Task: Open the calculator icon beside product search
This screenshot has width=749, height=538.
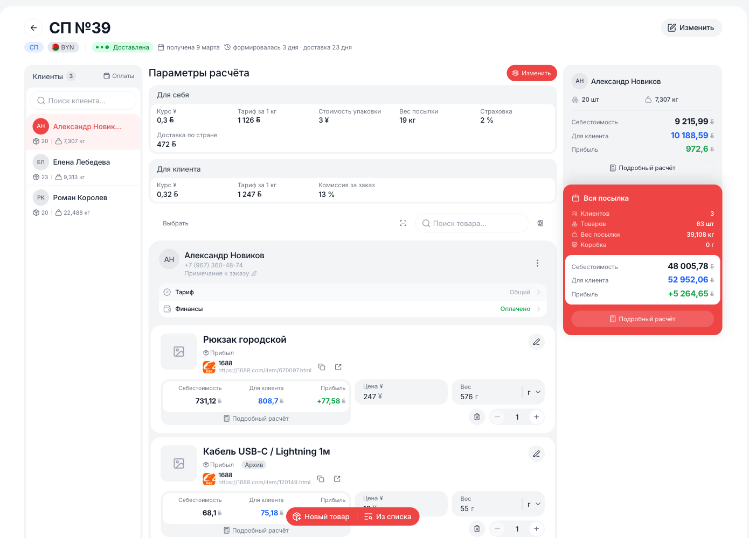Action: 540,223
